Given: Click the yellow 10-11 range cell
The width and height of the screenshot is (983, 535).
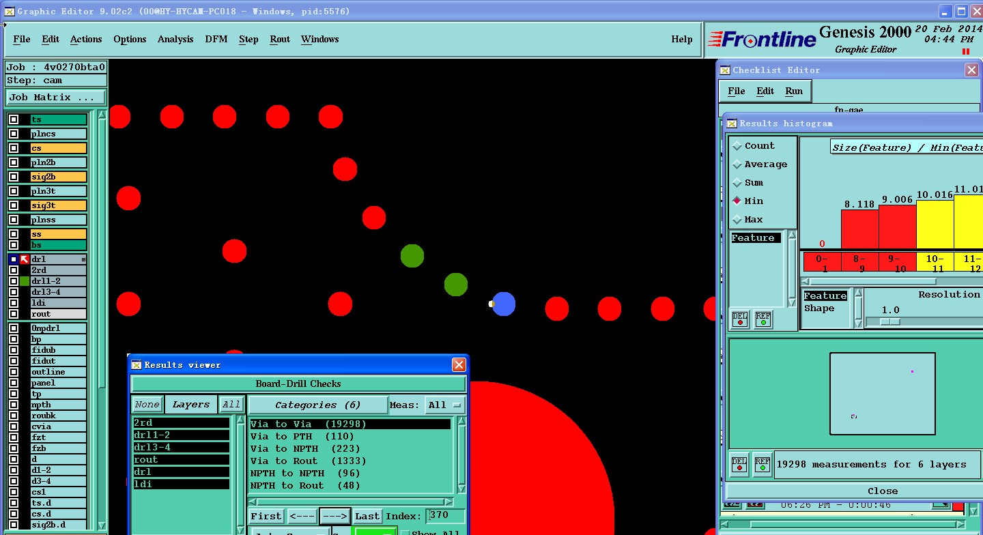Looking at the screenshot, I should (x=935, y=263).
